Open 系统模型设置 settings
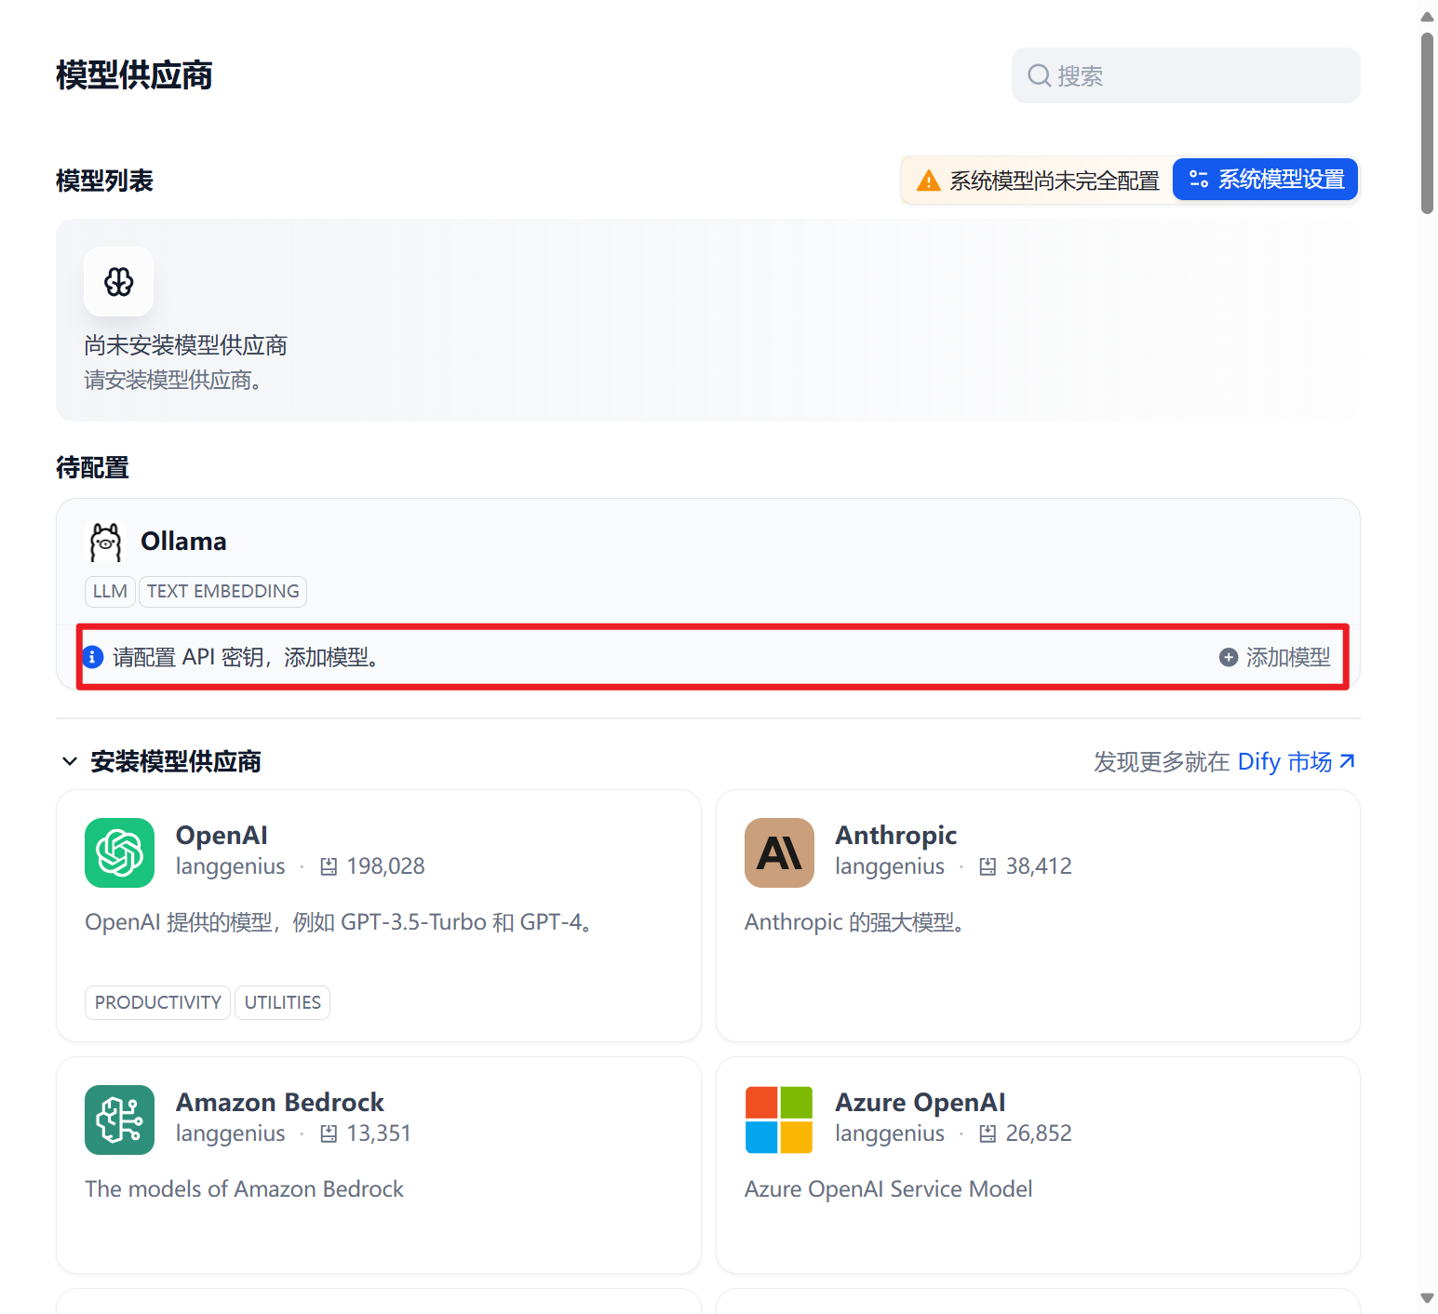 [1265, 180]
